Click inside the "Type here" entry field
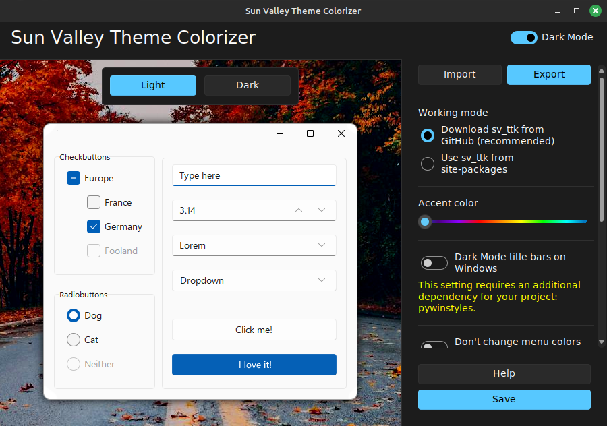 point(254,175)
